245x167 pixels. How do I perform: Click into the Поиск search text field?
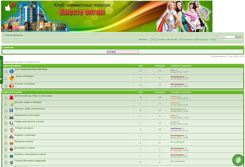227,37
